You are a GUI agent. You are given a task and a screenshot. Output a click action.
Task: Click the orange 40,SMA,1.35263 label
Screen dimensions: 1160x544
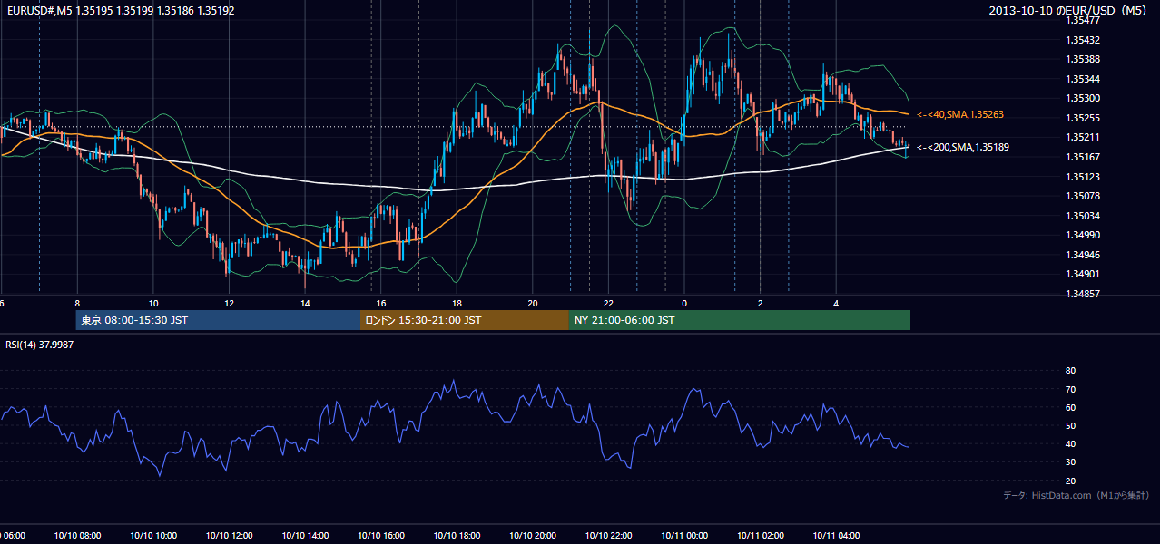(x=962, y=114)
